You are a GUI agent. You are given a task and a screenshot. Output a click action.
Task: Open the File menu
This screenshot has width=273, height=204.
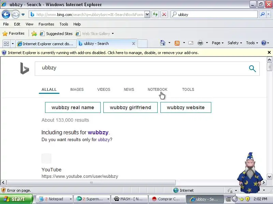pos(6,24)
